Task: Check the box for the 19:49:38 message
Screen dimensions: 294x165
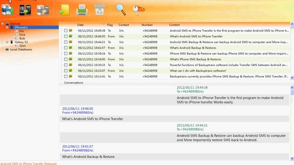Action: tap(66, 31)
